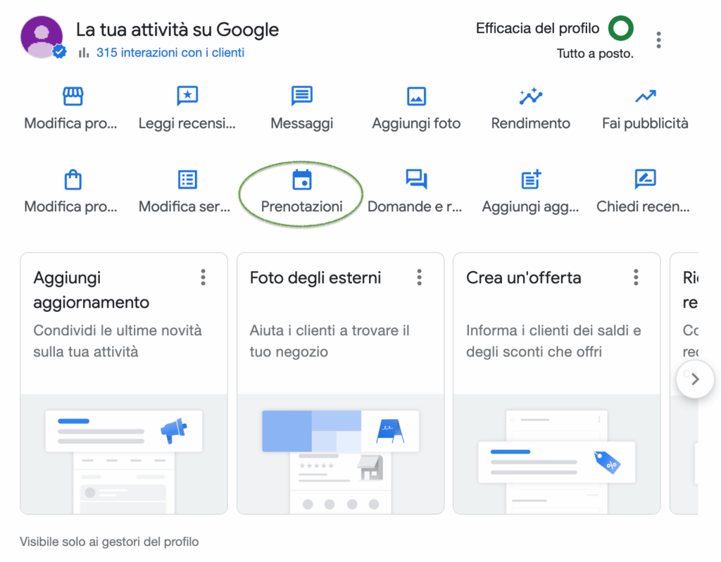Click the Efficacia del profilo text
721x562 pixels.
pos(537,28)
